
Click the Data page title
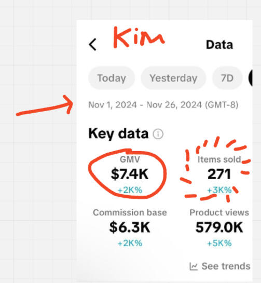click(219, 45)
